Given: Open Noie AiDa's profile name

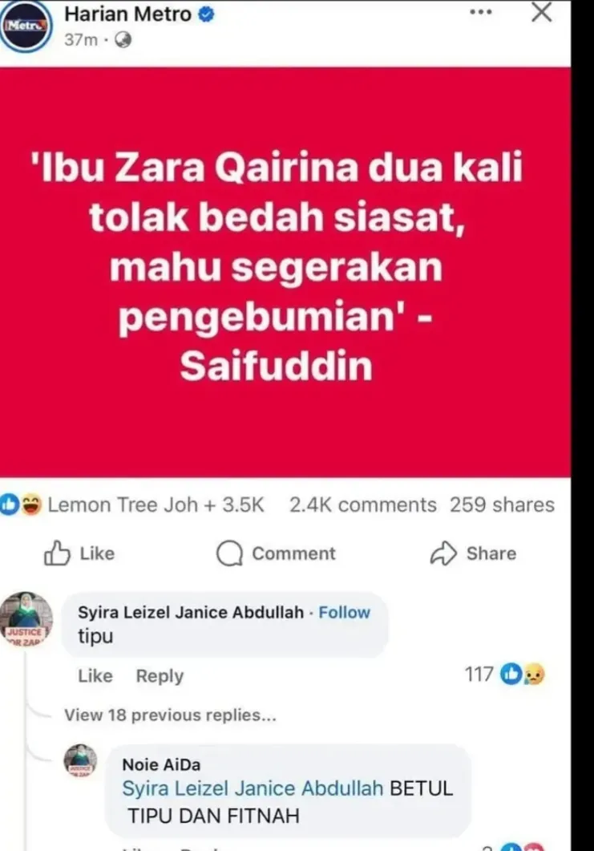Looking at the screenshot, I should pyautogui.click(x=161, y=764).
